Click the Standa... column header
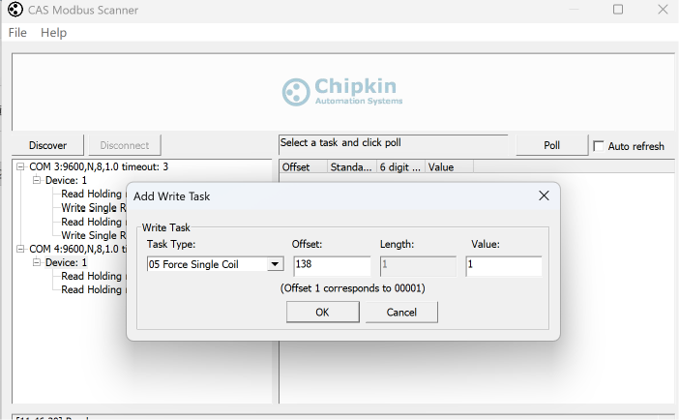Image resolution: width=679 pixels, height=420 pixels. [351, 166]
